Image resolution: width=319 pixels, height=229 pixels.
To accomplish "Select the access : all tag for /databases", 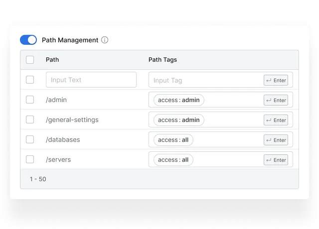I will [x=173, y=140].
